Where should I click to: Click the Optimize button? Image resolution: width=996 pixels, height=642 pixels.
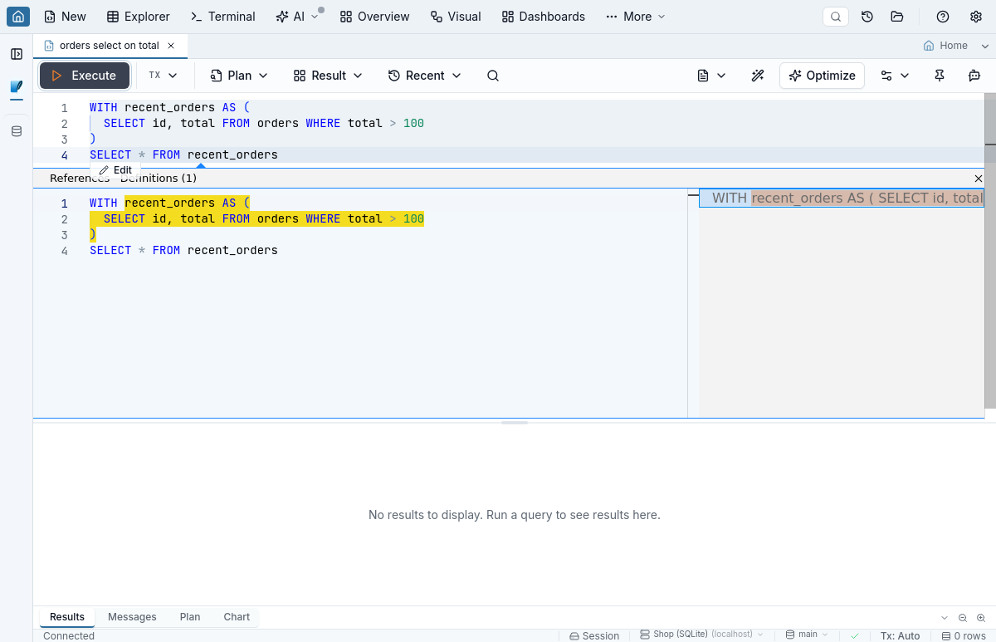(822, 76)
